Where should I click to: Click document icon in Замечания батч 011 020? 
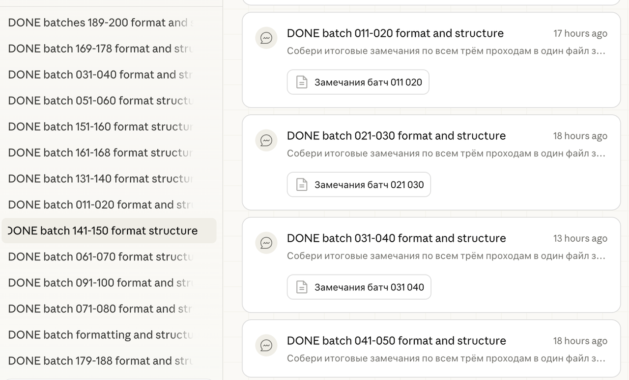tap(302, 82)
